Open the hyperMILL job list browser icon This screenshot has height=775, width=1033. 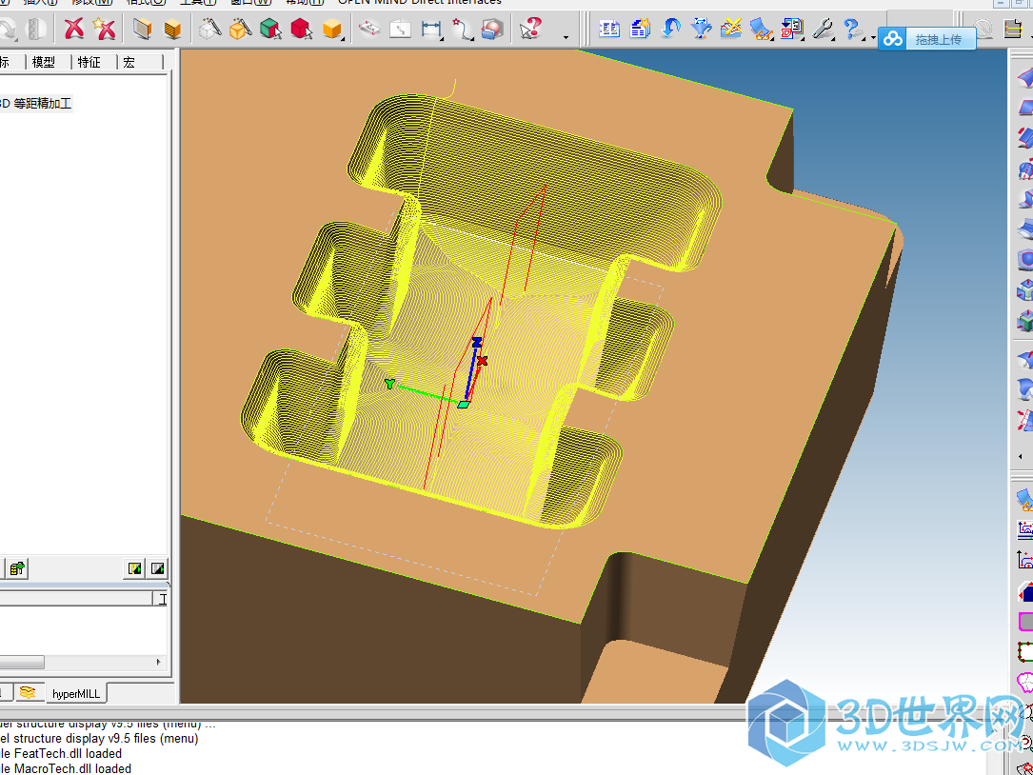(609, 29)
